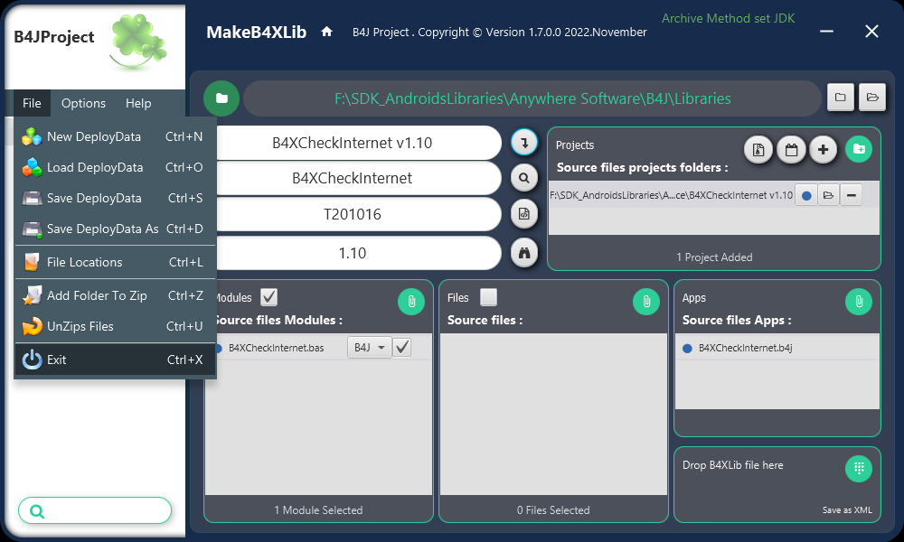Click the 0 Files Selected status text
Screen dimensions: 904x542
pyautogui.click(x=553, y=510)
